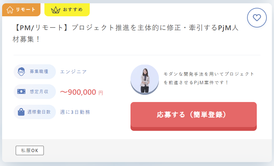Click the 想定月収 pill label
Screen dimensions: 274x166
point(35,92)
